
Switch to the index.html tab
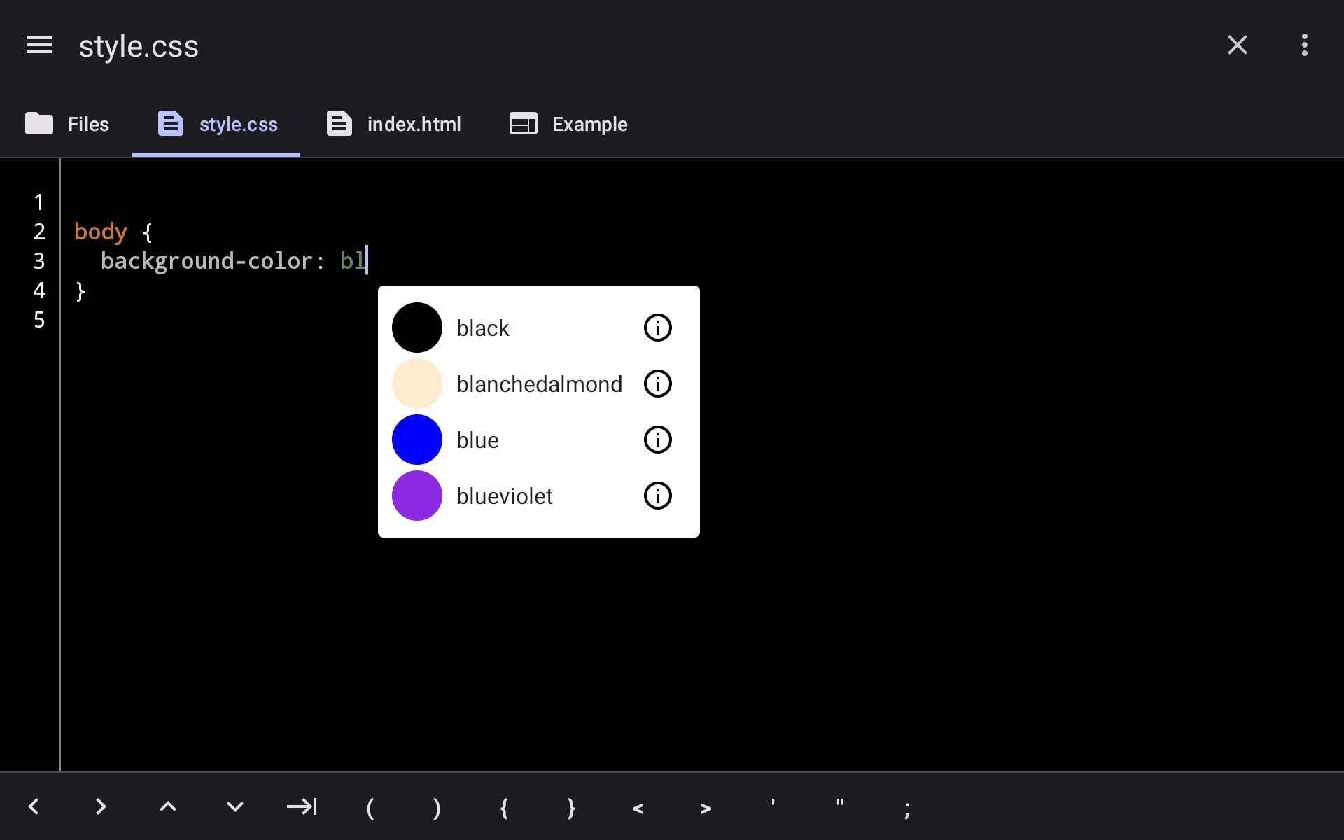394,124
